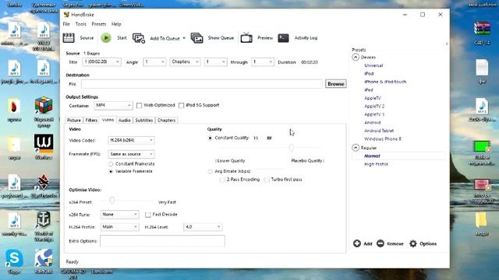
Task: Open World of Warships desktop shortcut
Action: pyautogui.click(x=44, y=219)
